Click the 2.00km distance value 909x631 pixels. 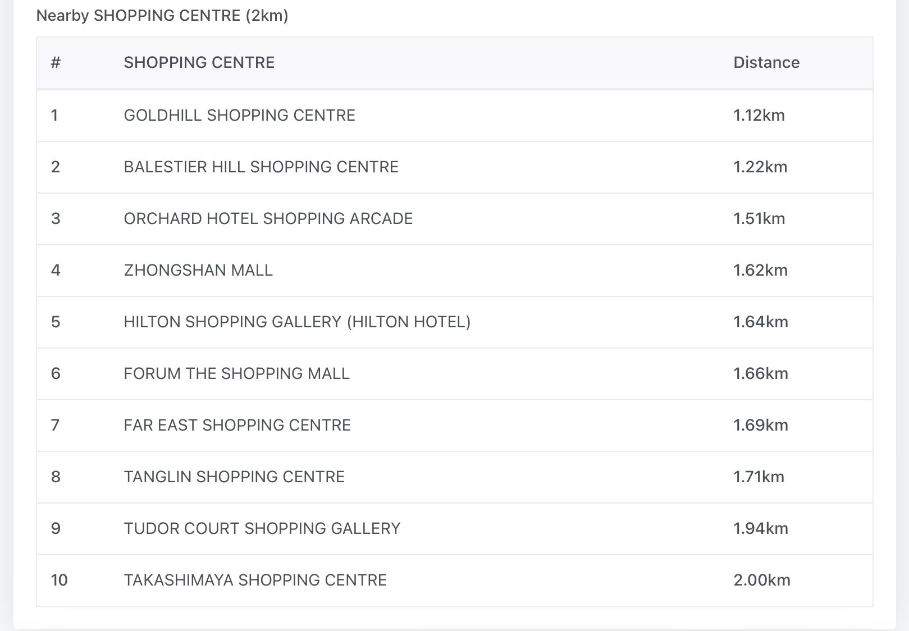[761, 580]
